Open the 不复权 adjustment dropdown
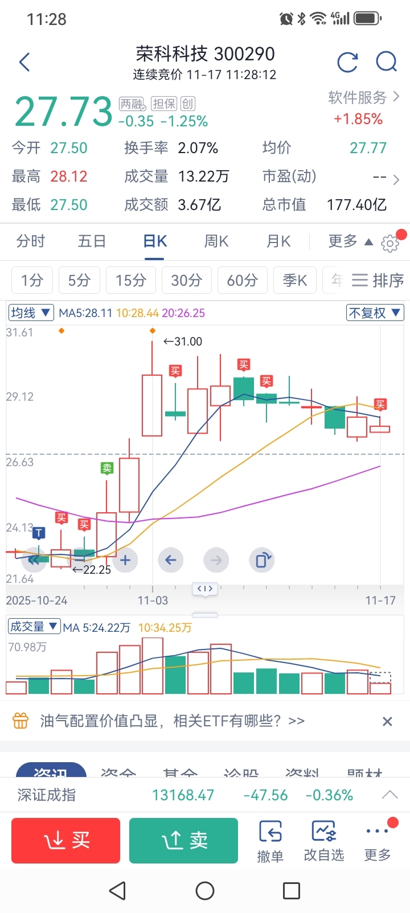 pyautogui.click(x=375, y=312)
